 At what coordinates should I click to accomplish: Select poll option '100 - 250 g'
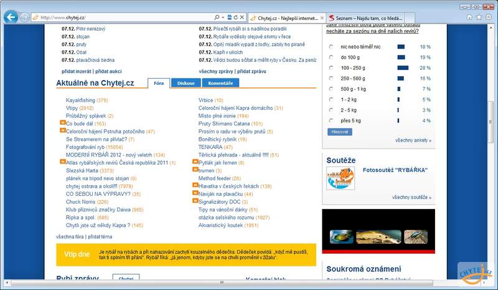(331, 68)
